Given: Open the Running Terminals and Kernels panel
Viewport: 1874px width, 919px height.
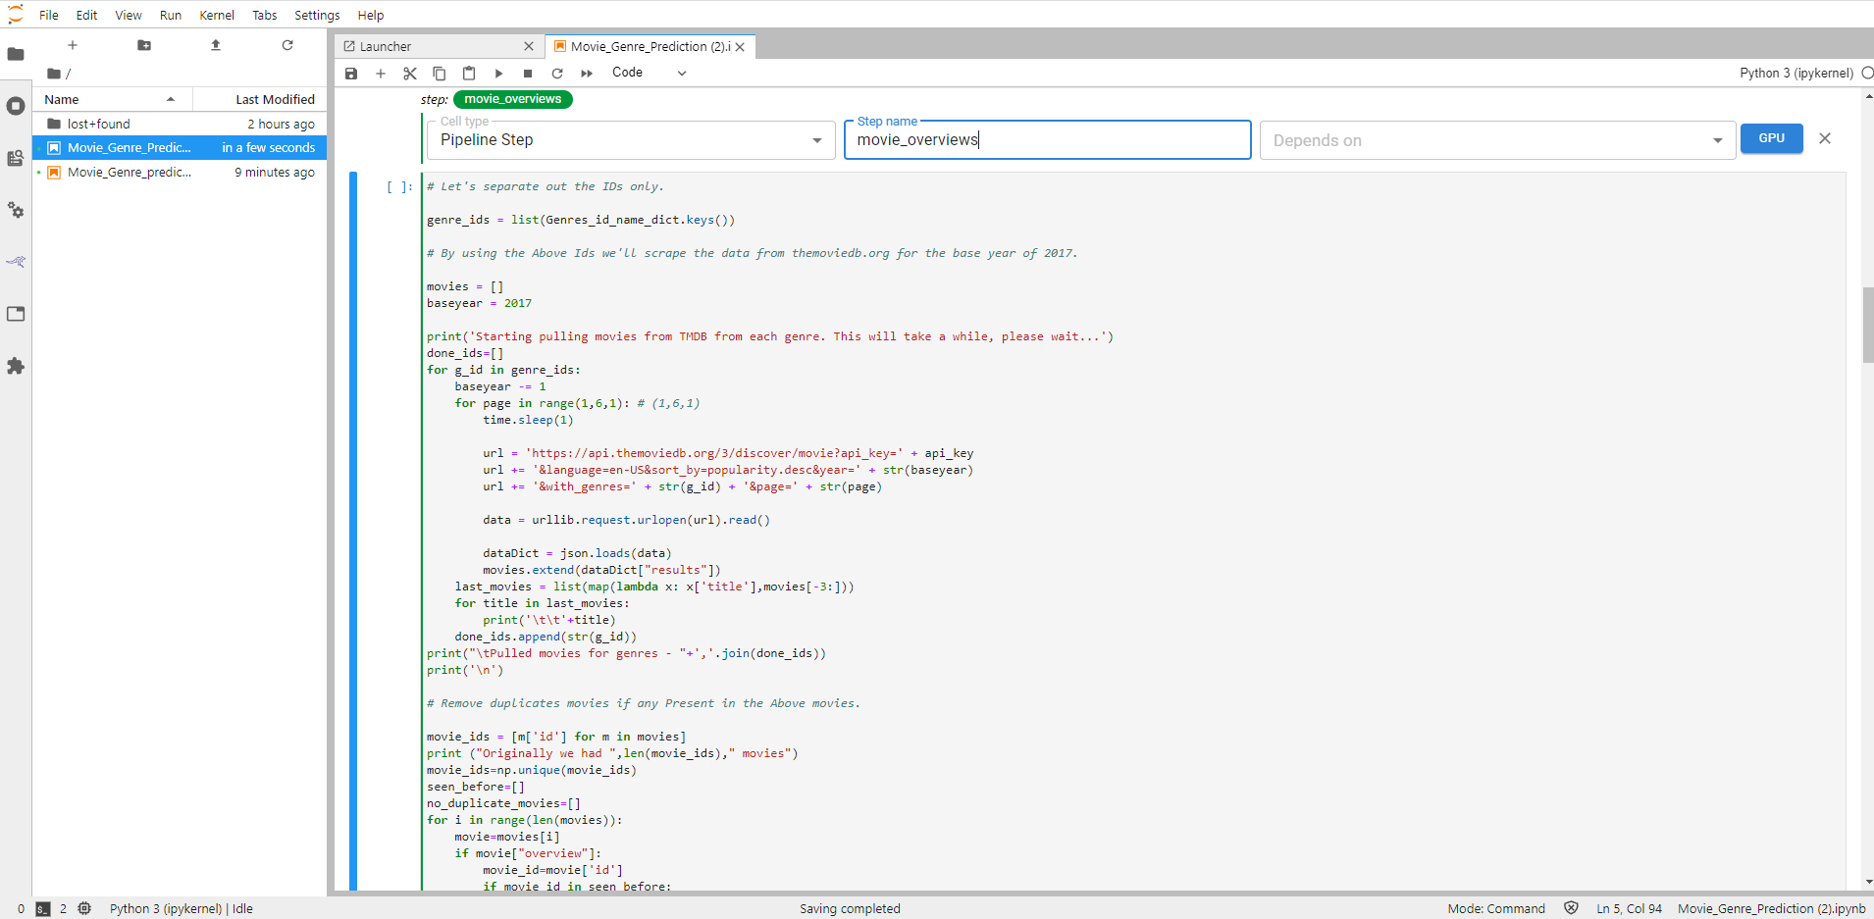Looking at the screenshot, I should click(16, 106).
